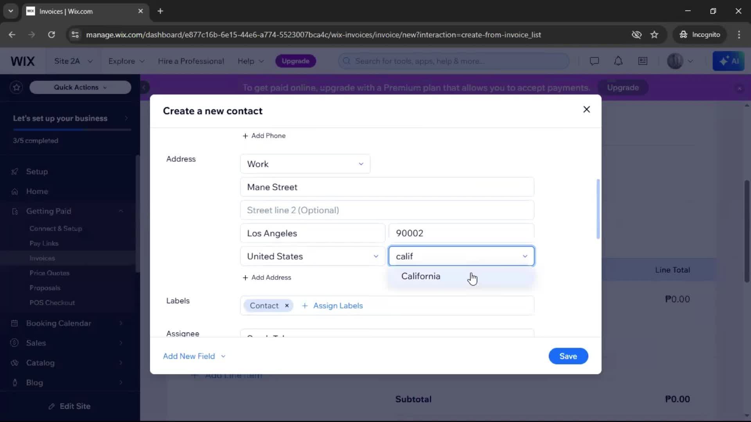
Task: Click the Add Address link
Action: pyautogui.click(x=267, y=277)
